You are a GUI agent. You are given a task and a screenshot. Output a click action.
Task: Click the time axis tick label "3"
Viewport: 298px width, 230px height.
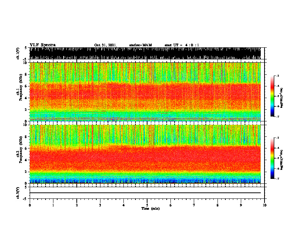100,205
